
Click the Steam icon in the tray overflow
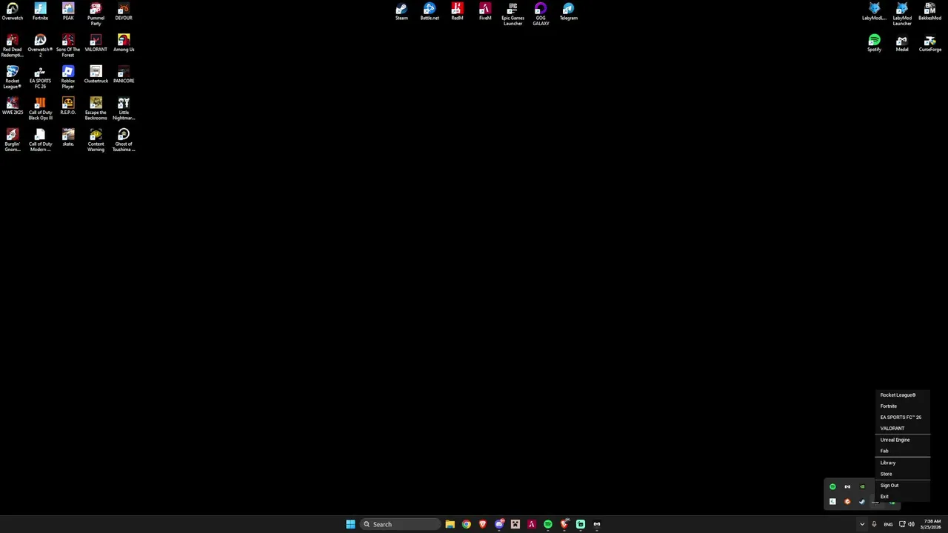(x=862, y=502)
